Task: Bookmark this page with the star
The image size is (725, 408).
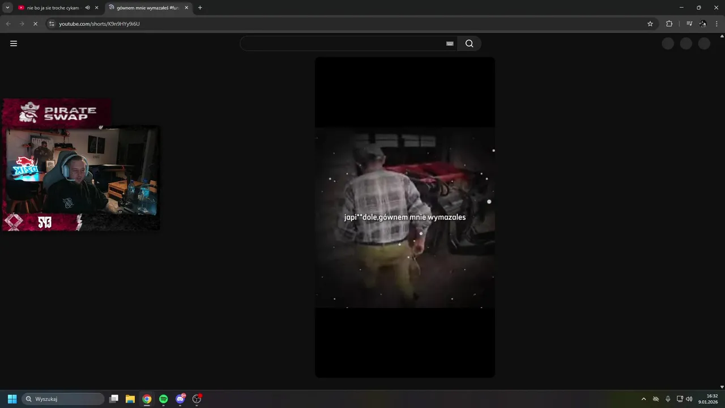Action: point(650,24)
